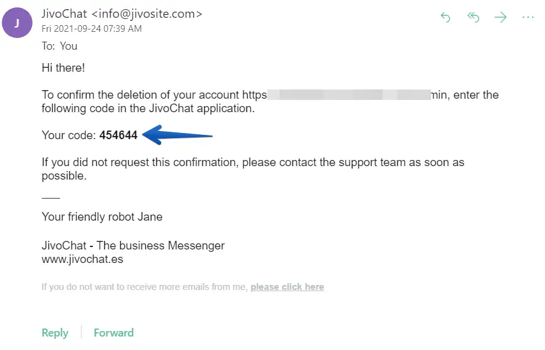Click the purple J sender avatar
Image resolution: width=545 pixels, height=350 pixels.
[x=17, y=23]
